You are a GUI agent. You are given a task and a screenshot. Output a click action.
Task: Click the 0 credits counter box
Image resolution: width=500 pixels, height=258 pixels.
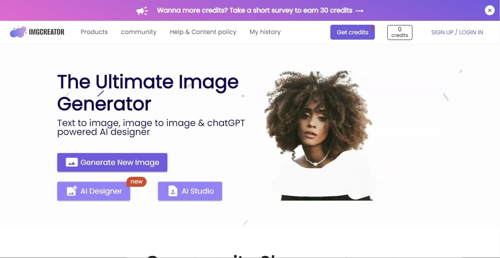tap(400, 32)
